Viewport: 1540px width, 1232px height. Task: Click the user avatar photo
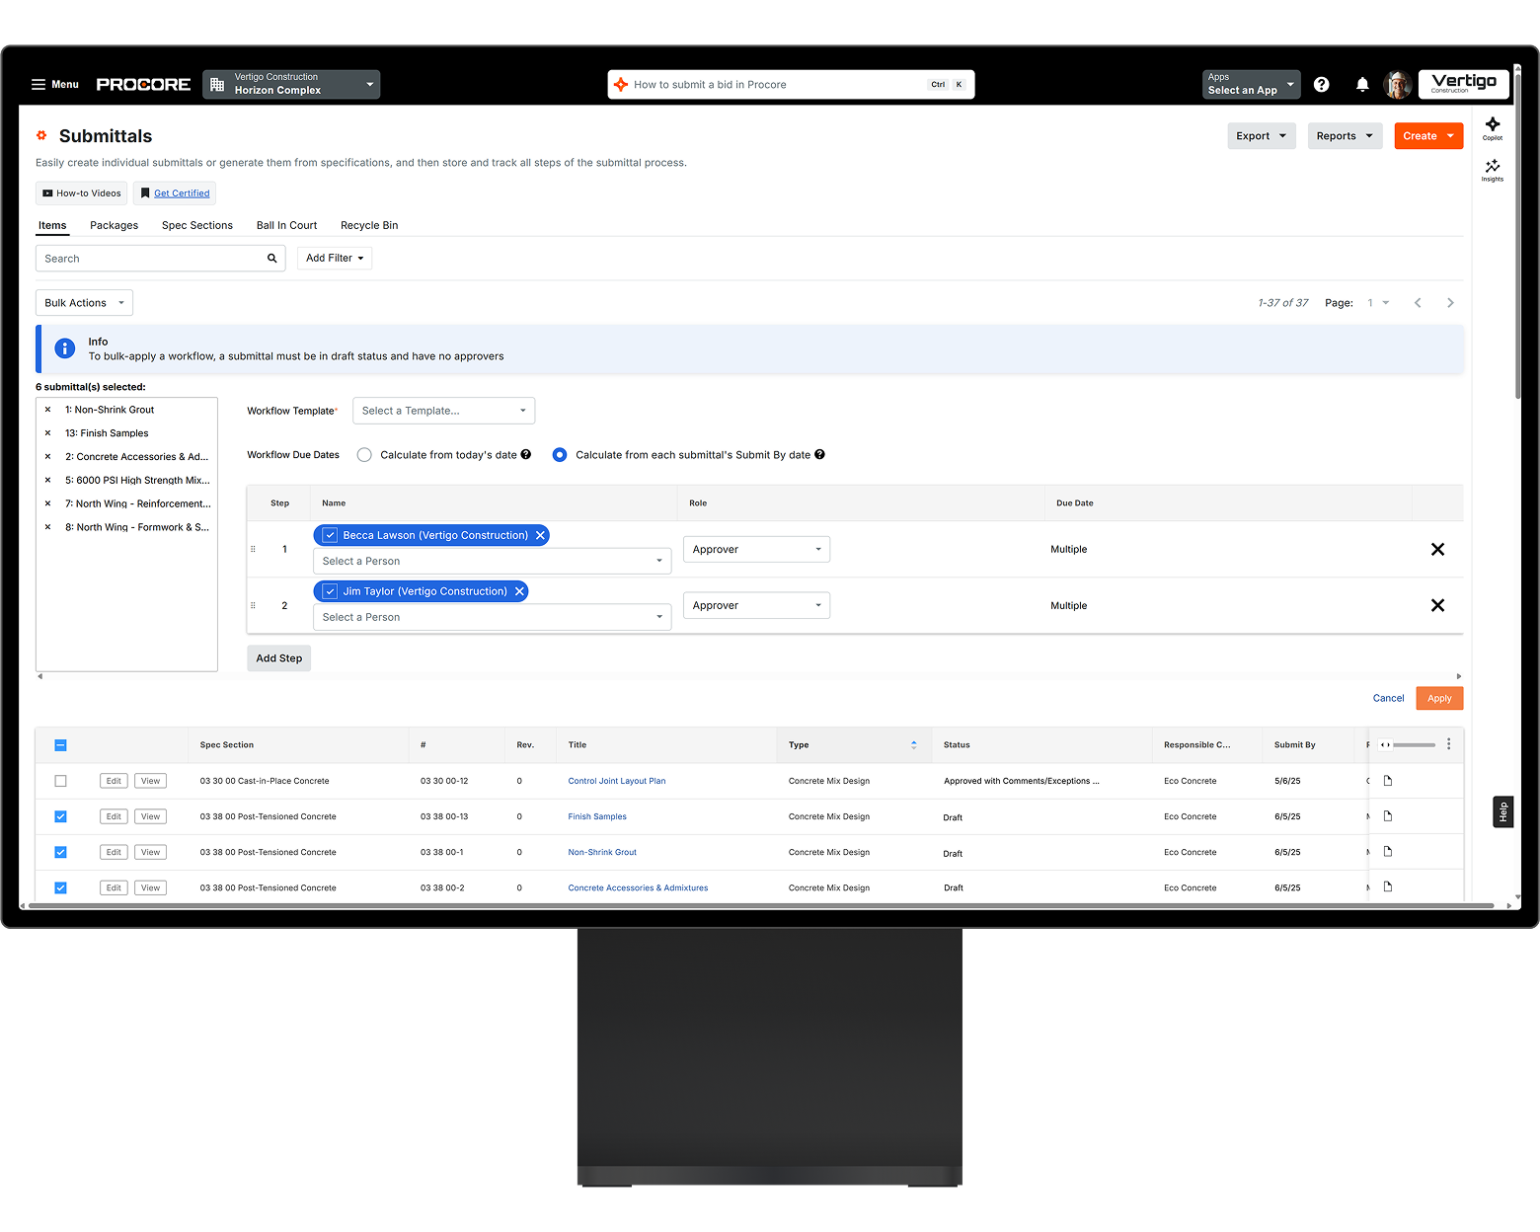pos(1398,84)
